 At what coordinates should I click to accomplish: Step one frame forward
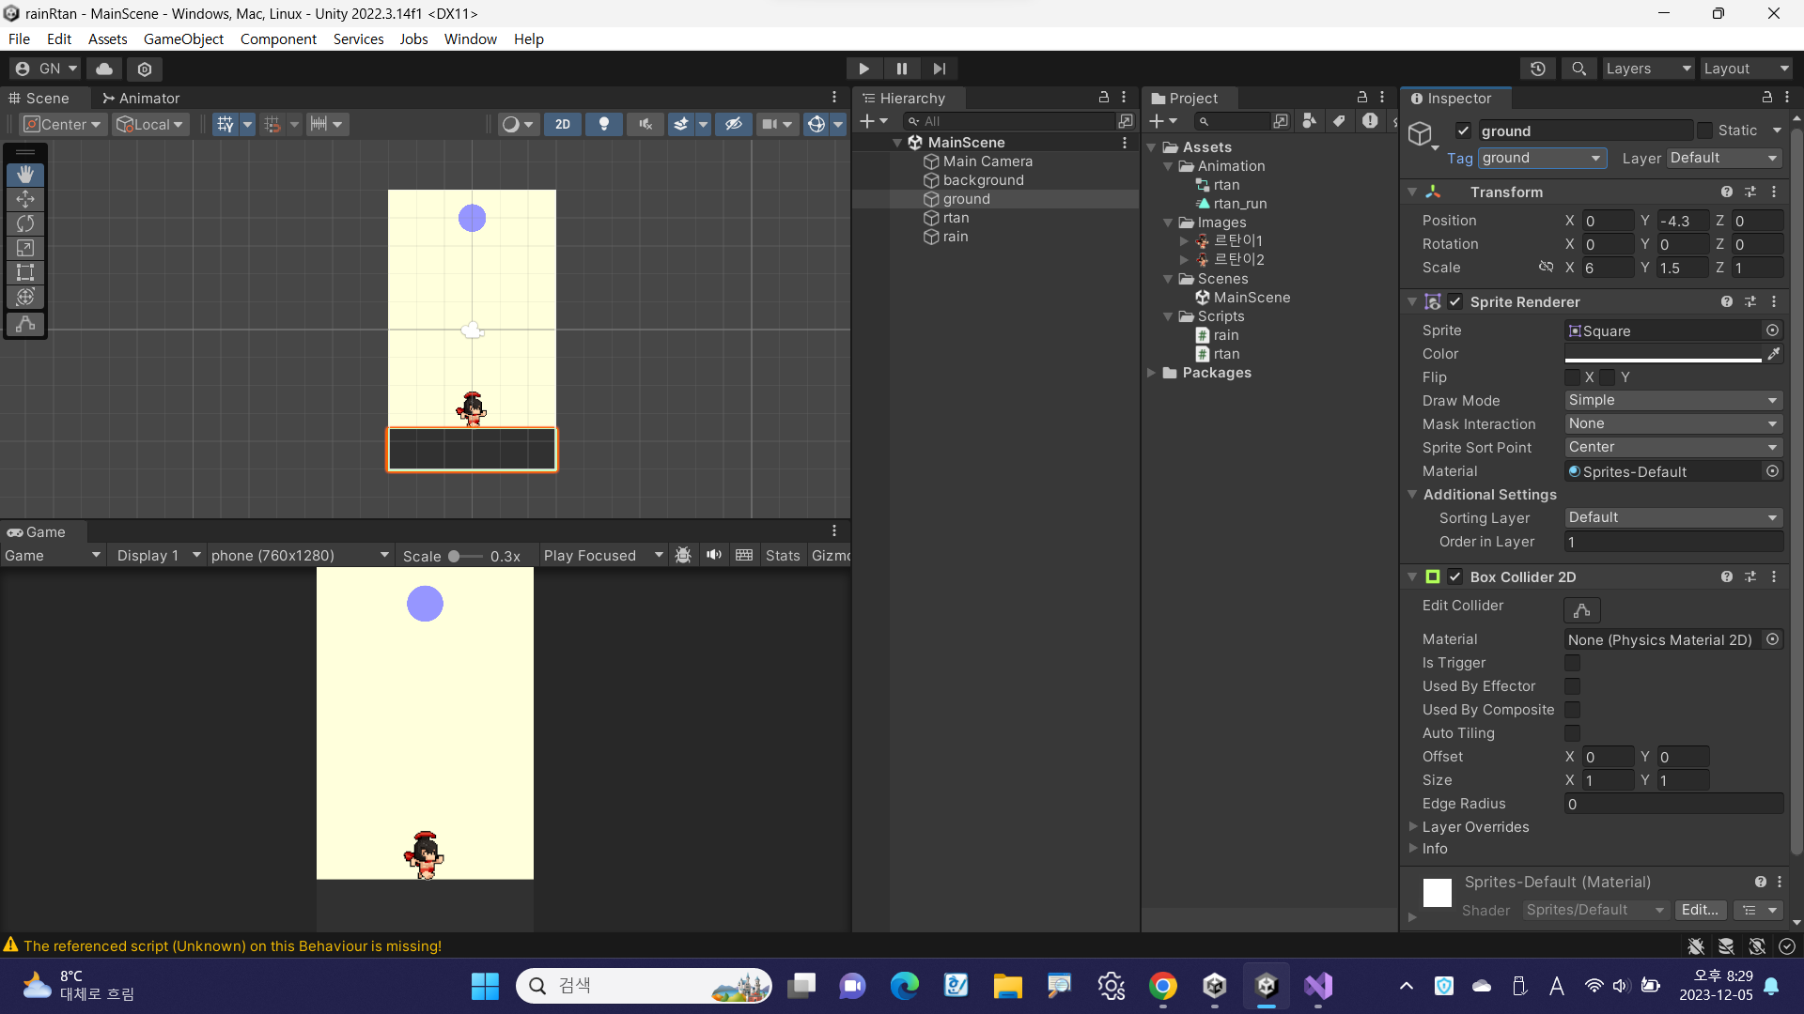click(x=940, y=69)
